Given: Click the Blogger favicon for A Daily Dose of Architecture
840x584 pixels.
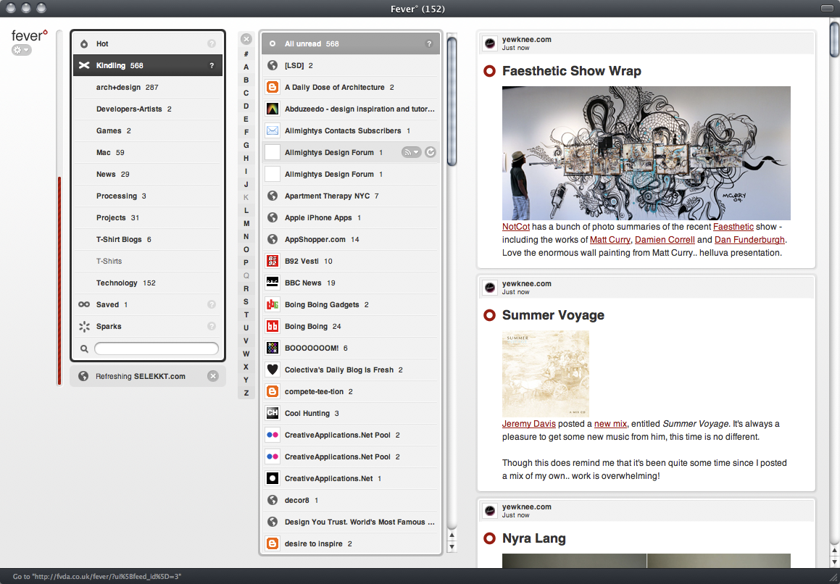Looking at the screenshot, I should coord(273,87).
